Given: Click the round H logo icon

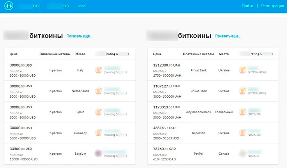Looking at the screenshot, I should [7, 6].
